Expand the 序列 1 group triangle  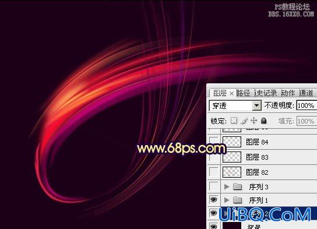click(x=227, y=200)
